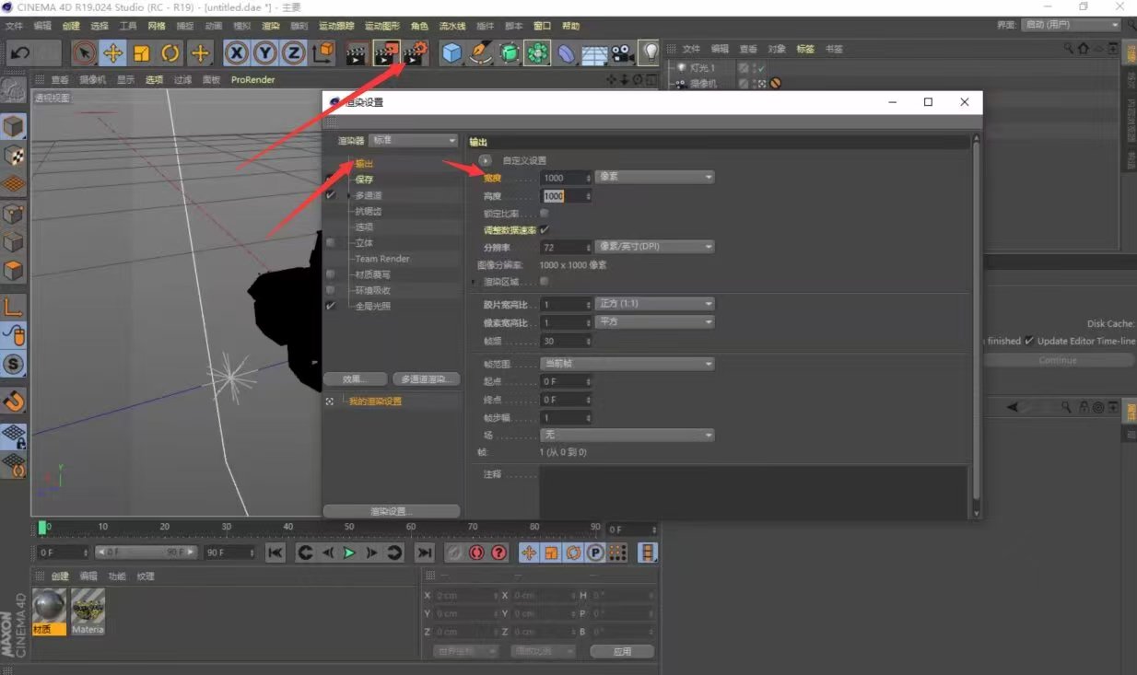Click the timeline frame ruler at 50
The height and width of the screenshot is (675, 1137).
[x=349, y=528]
